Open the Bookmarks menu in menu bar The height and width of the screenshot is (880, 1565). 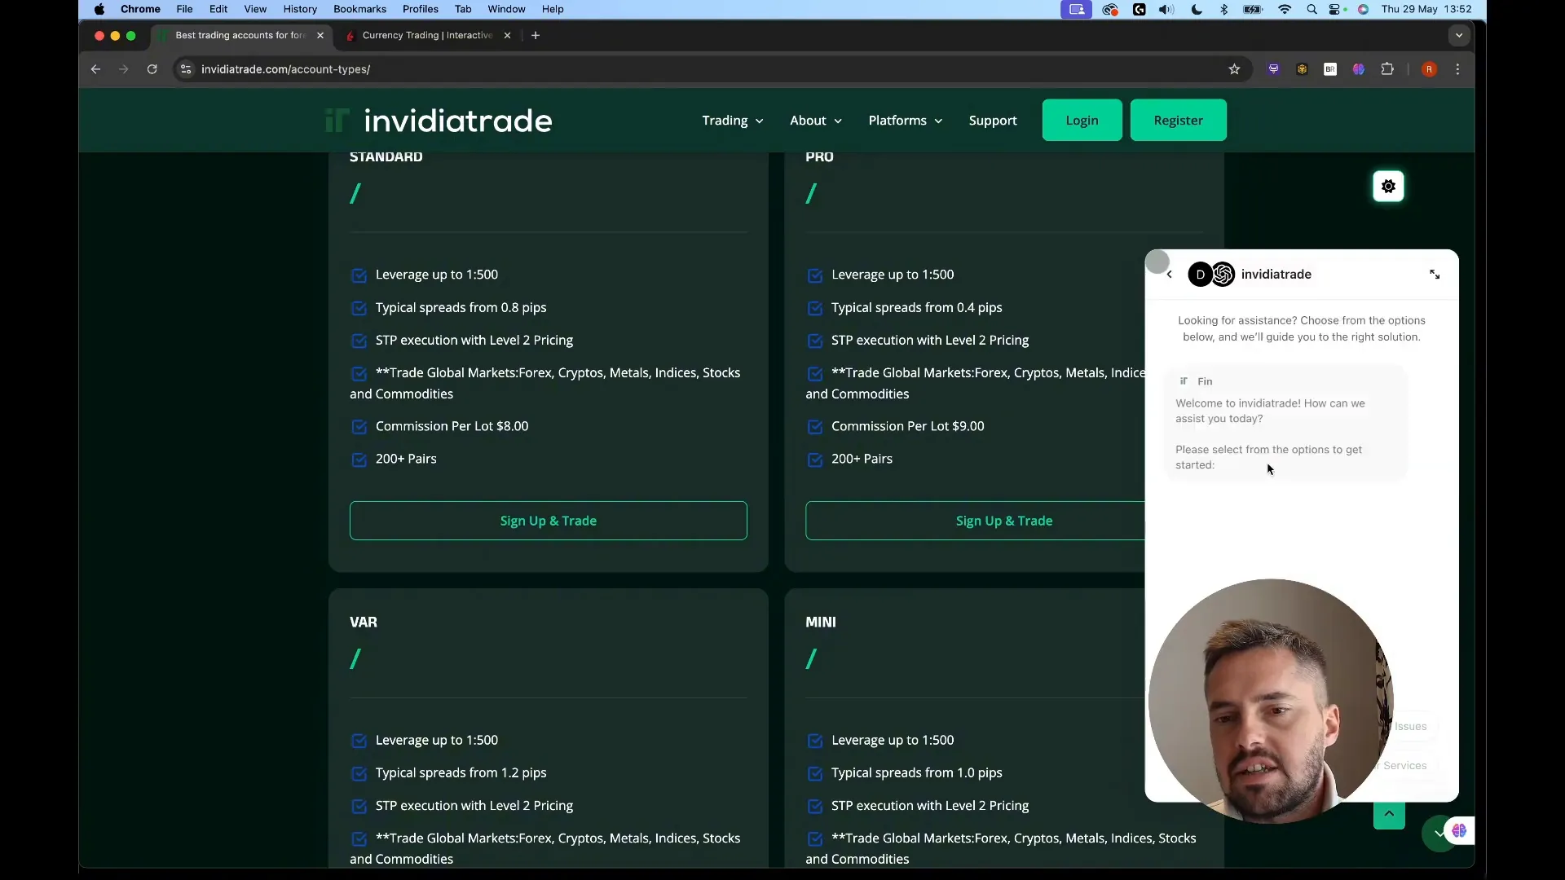(x=359, y=9)
